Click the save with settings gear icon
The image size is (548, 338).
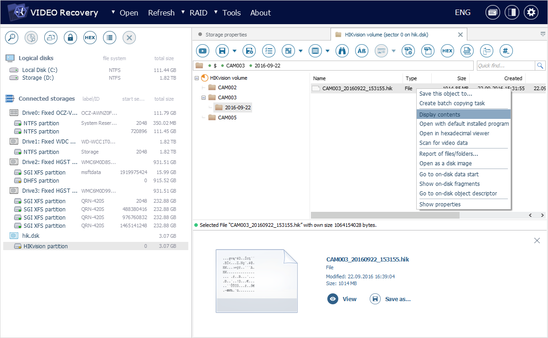click(x=248, y=51)
